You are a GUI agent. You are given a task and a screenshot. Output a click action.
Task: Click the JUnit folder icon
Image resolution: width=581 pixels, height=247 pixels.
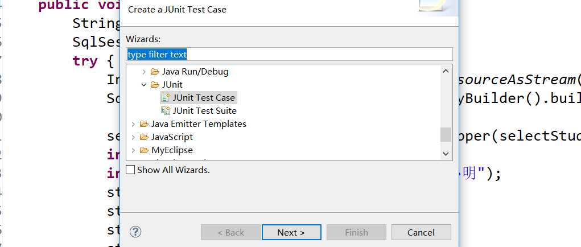pos(155,84)
